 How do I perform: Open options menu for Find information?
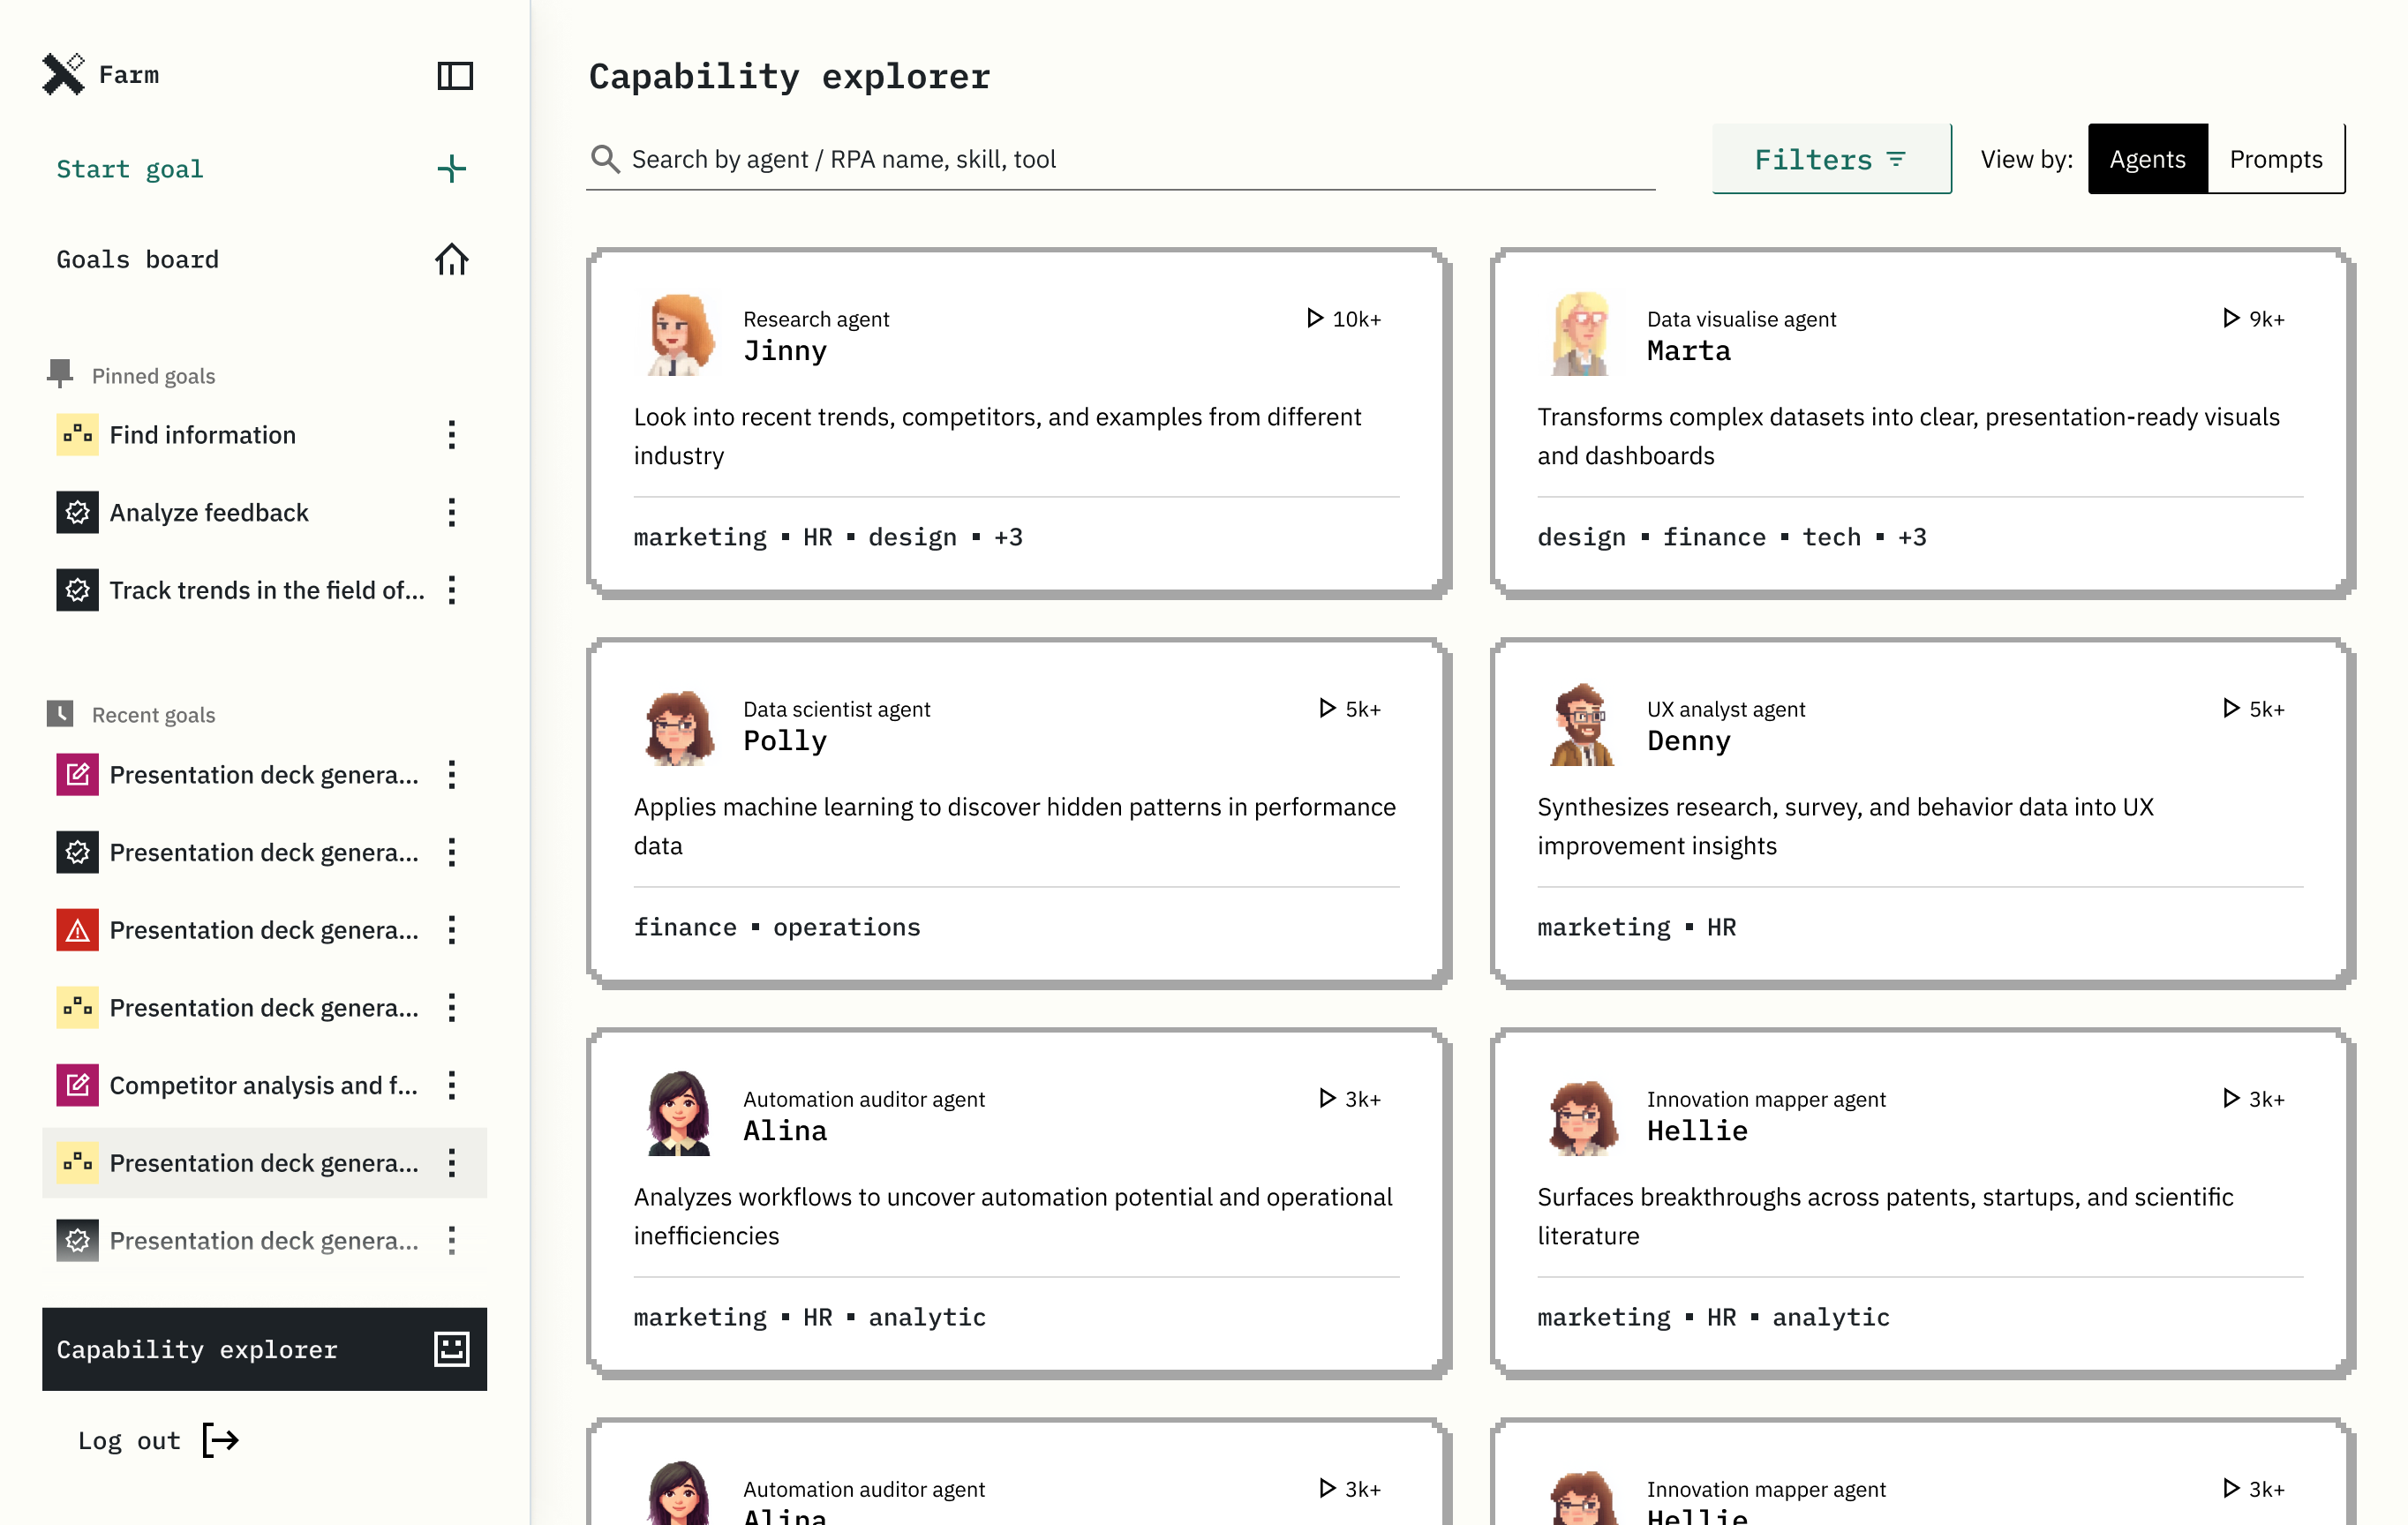[452, 434]
